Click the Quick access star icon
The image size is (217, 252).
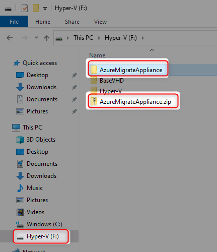[x=17, y=63]
